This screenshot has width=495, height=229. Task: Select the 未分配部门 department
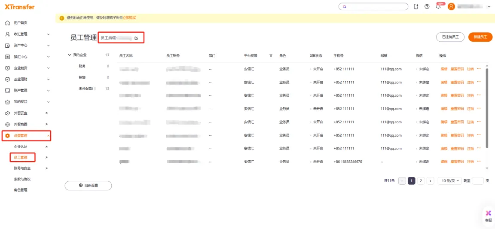coord(87,89)
